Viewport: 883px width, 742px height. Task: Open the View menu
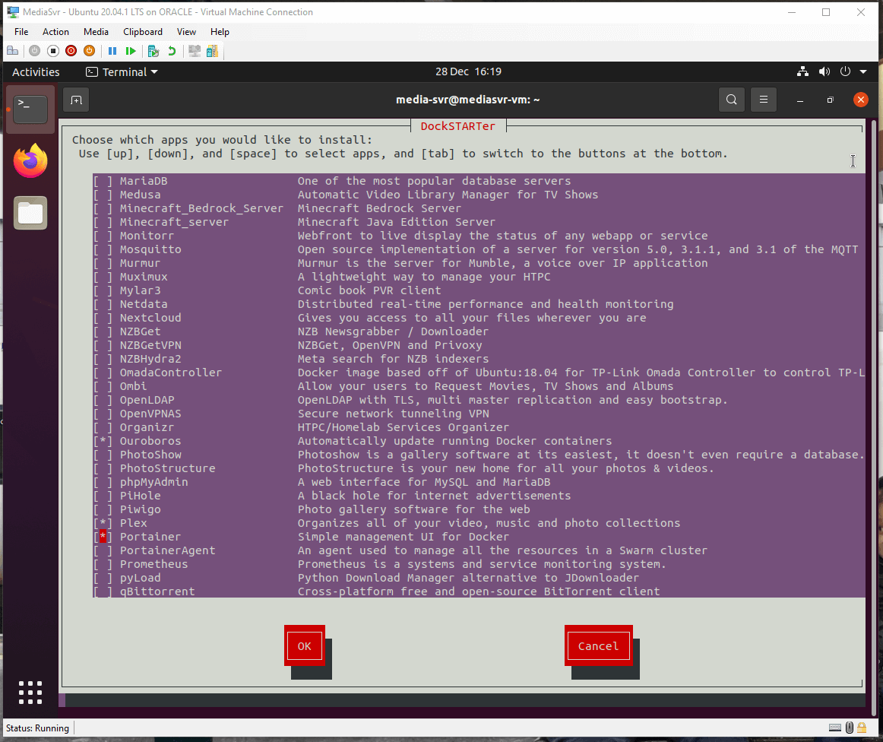click(186, 32)
